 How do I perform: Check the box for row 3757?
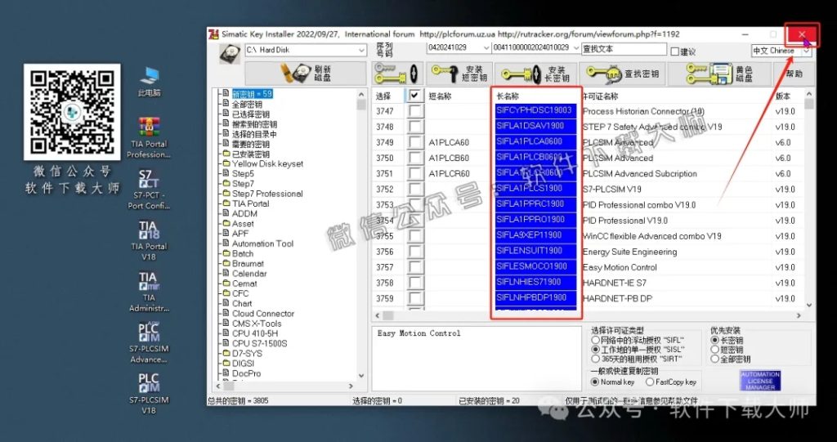pyautogui.click(x=414, y=267)
